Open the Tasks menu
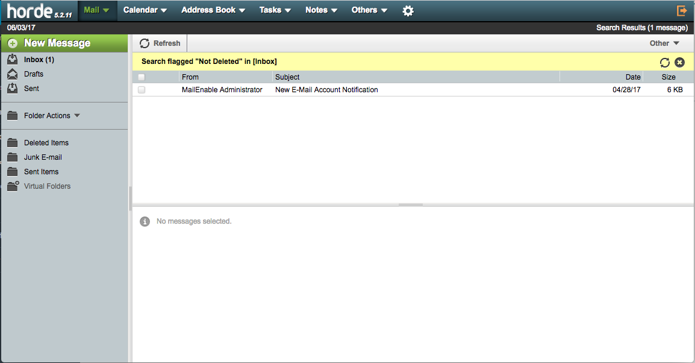 (275, 10)
